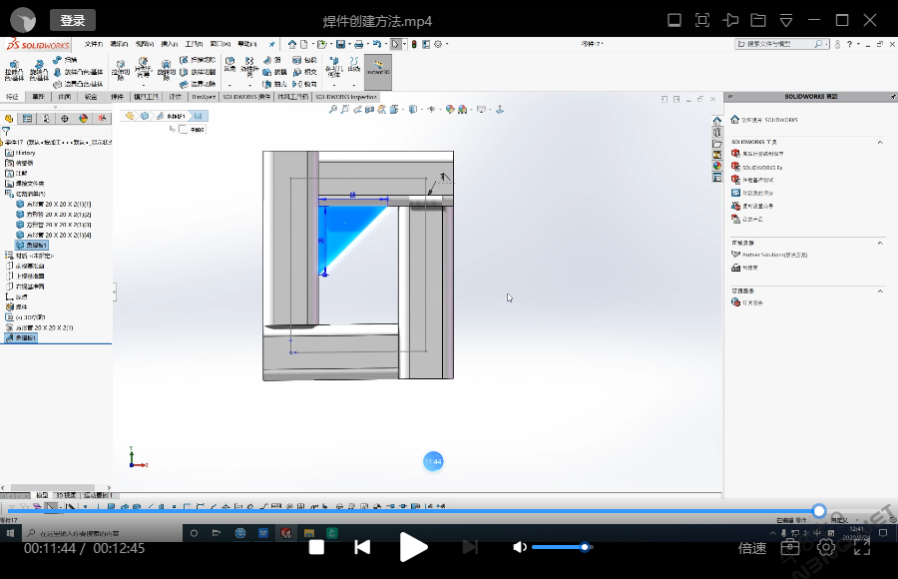Screen dimensions: 898x579
Task: Open the FeatureManager design tree tab
Action: point(9,118)
